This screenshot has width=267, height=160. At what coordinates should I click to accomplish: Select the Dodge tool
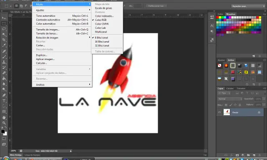(4, 89)
